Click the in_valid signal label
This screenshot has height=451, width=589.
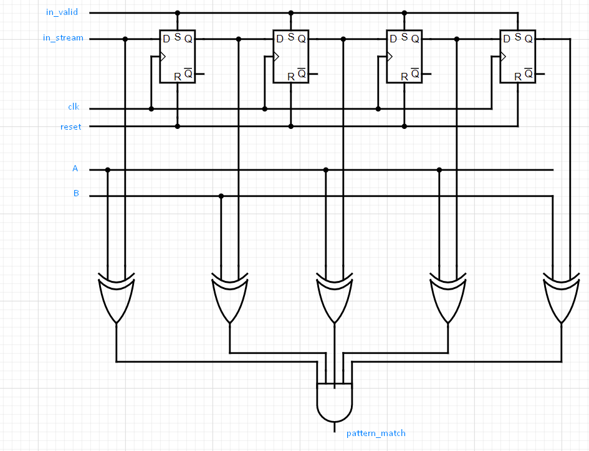61,12
